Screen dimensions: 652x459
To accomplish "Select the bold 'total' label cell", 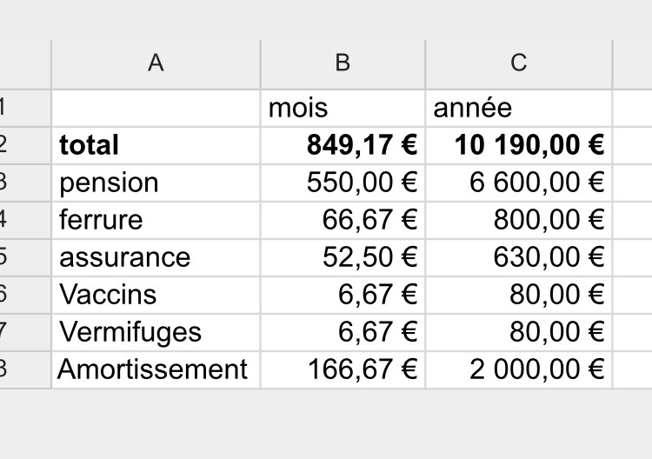I will click(156, 145).
